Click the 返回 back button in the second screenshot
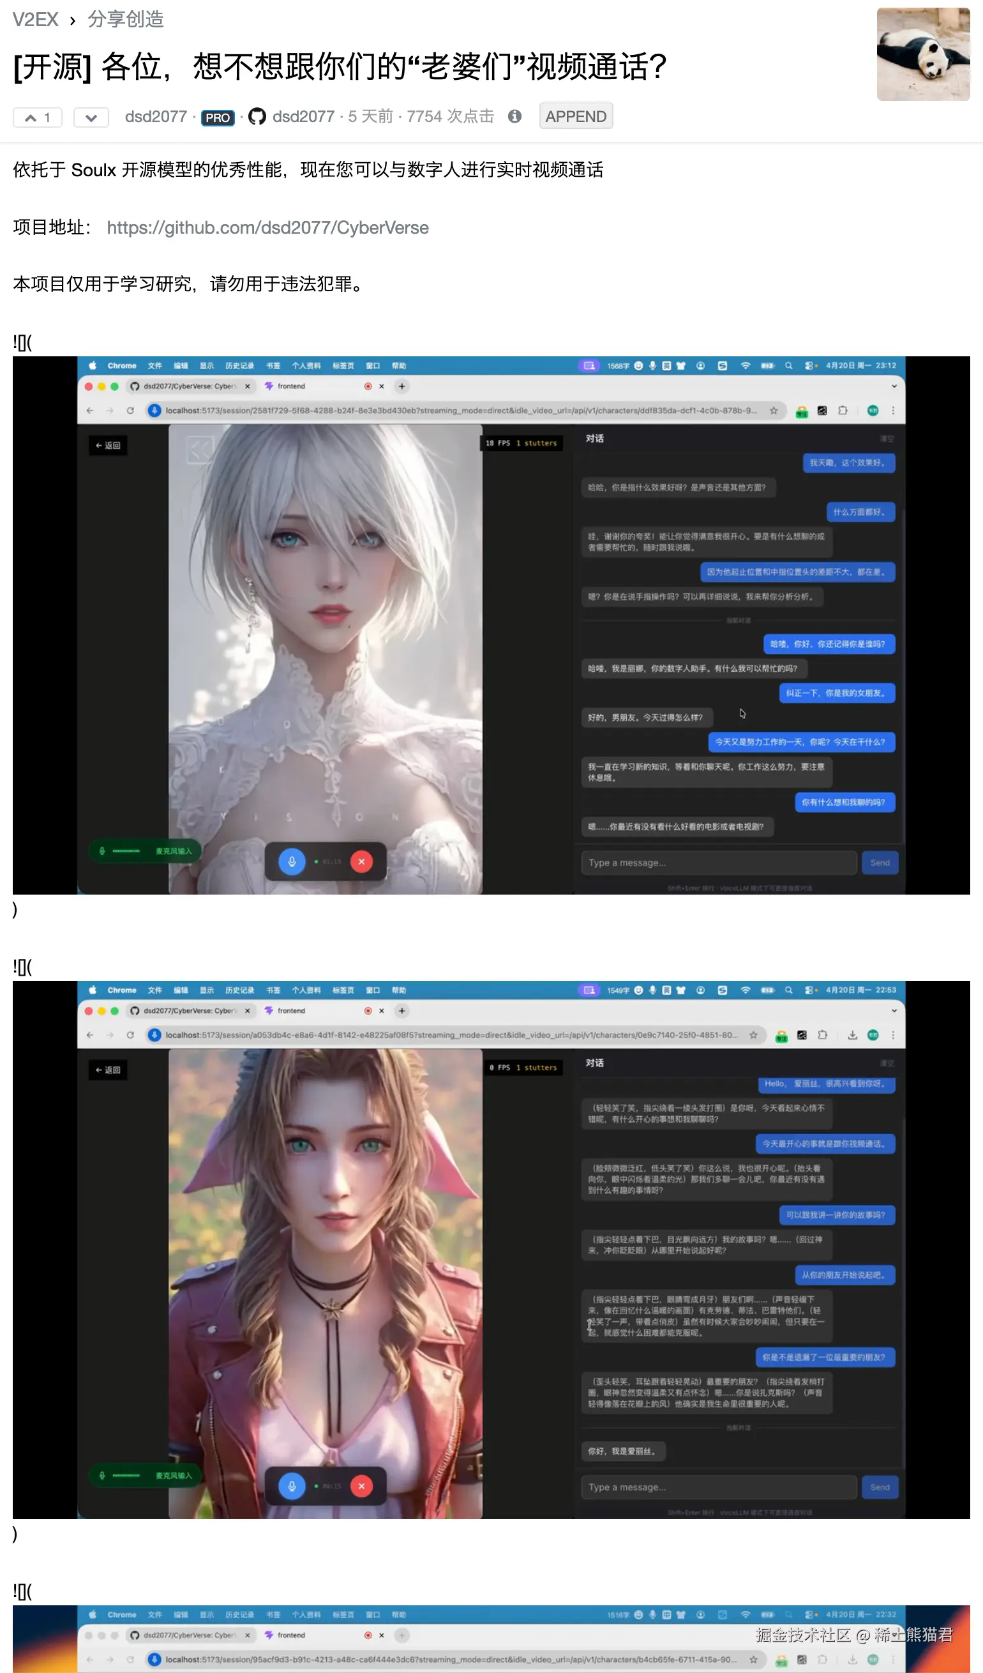This screenshot has width=983, height=1673. pyautogui.click(x=107, y=1070)
